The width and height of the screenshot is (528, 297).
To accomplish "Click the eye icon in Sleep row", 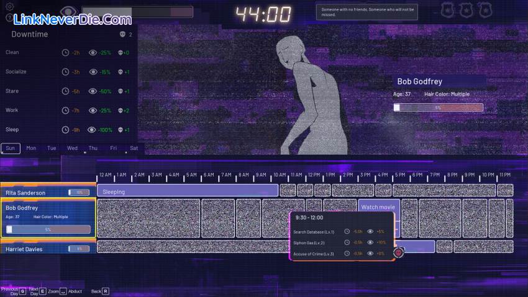I will (93, 130).
